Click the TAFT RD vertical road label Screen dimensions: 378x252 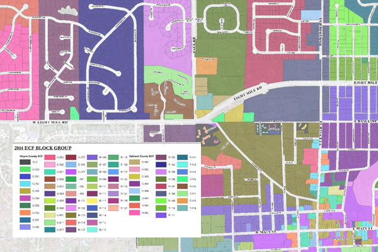[194, 44]
